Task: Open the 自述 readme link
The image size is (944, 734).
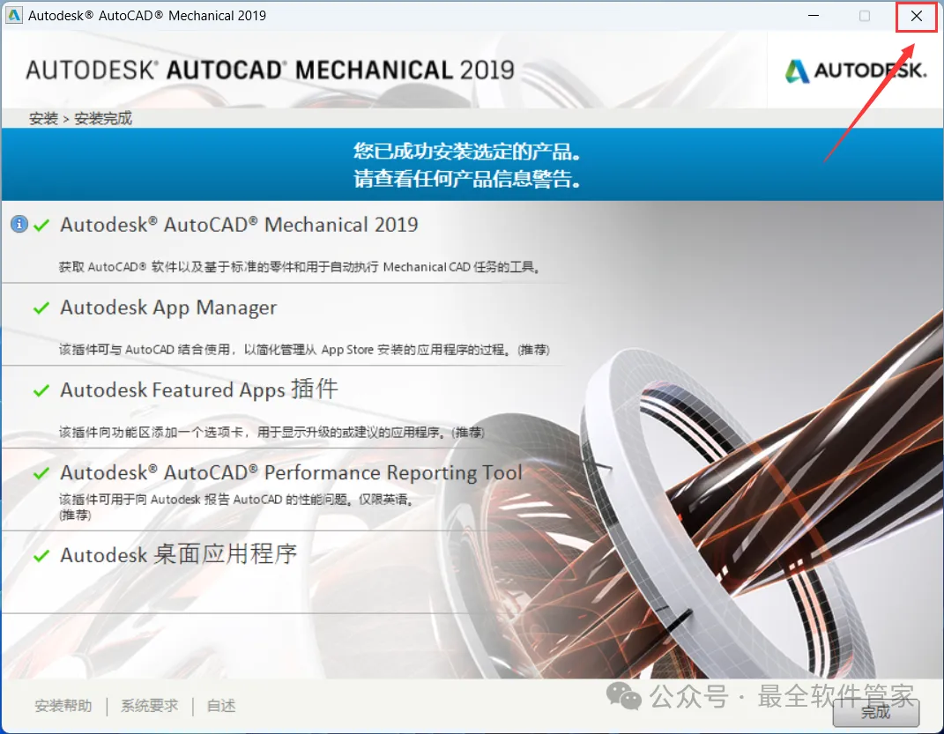Action: pyautogui.click(x=221, y=706)
